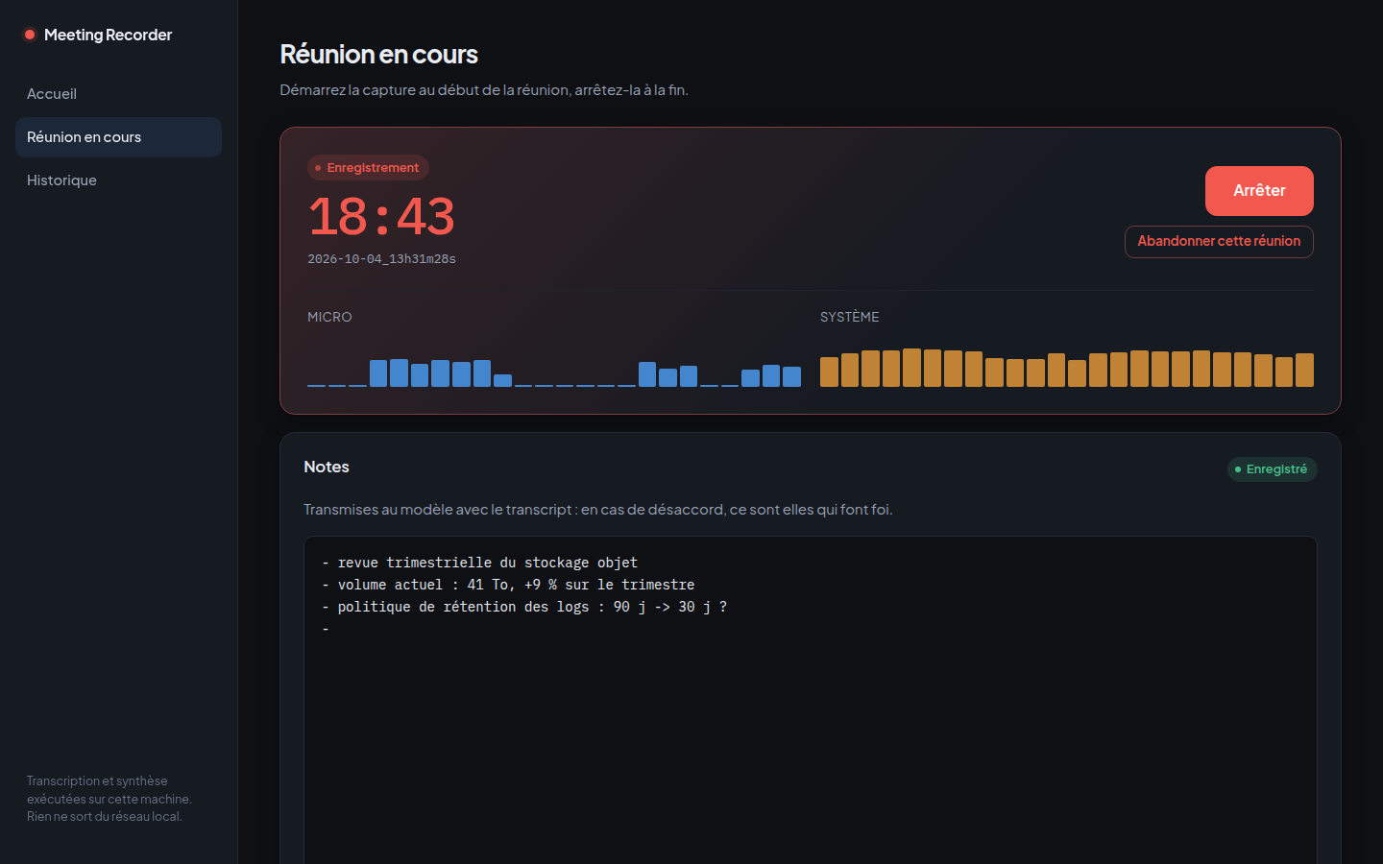Click the red recording dot app logo
This screenshot has width=1383, height=864.
pos(30,35)
